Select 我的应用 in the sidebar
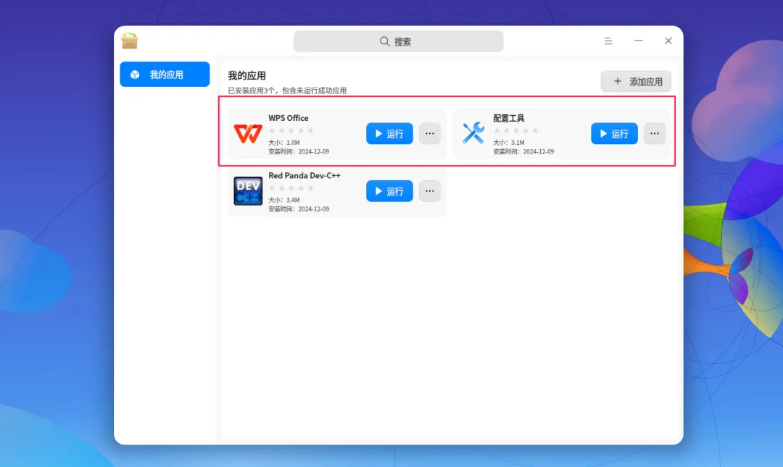The height and width of the screenshot is (467, 783). [x=165, y=75]
